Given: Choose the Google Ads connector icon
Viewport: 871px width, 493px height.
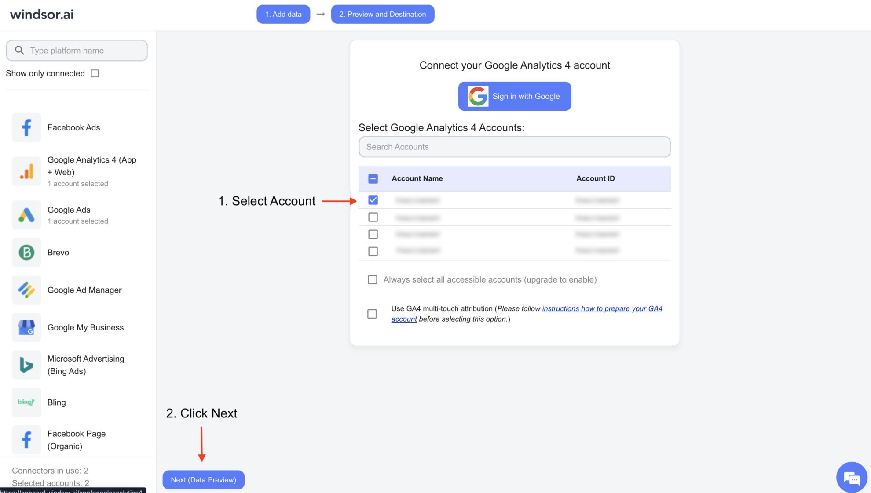Looking at the screenshot, I should tap(26, 215).
